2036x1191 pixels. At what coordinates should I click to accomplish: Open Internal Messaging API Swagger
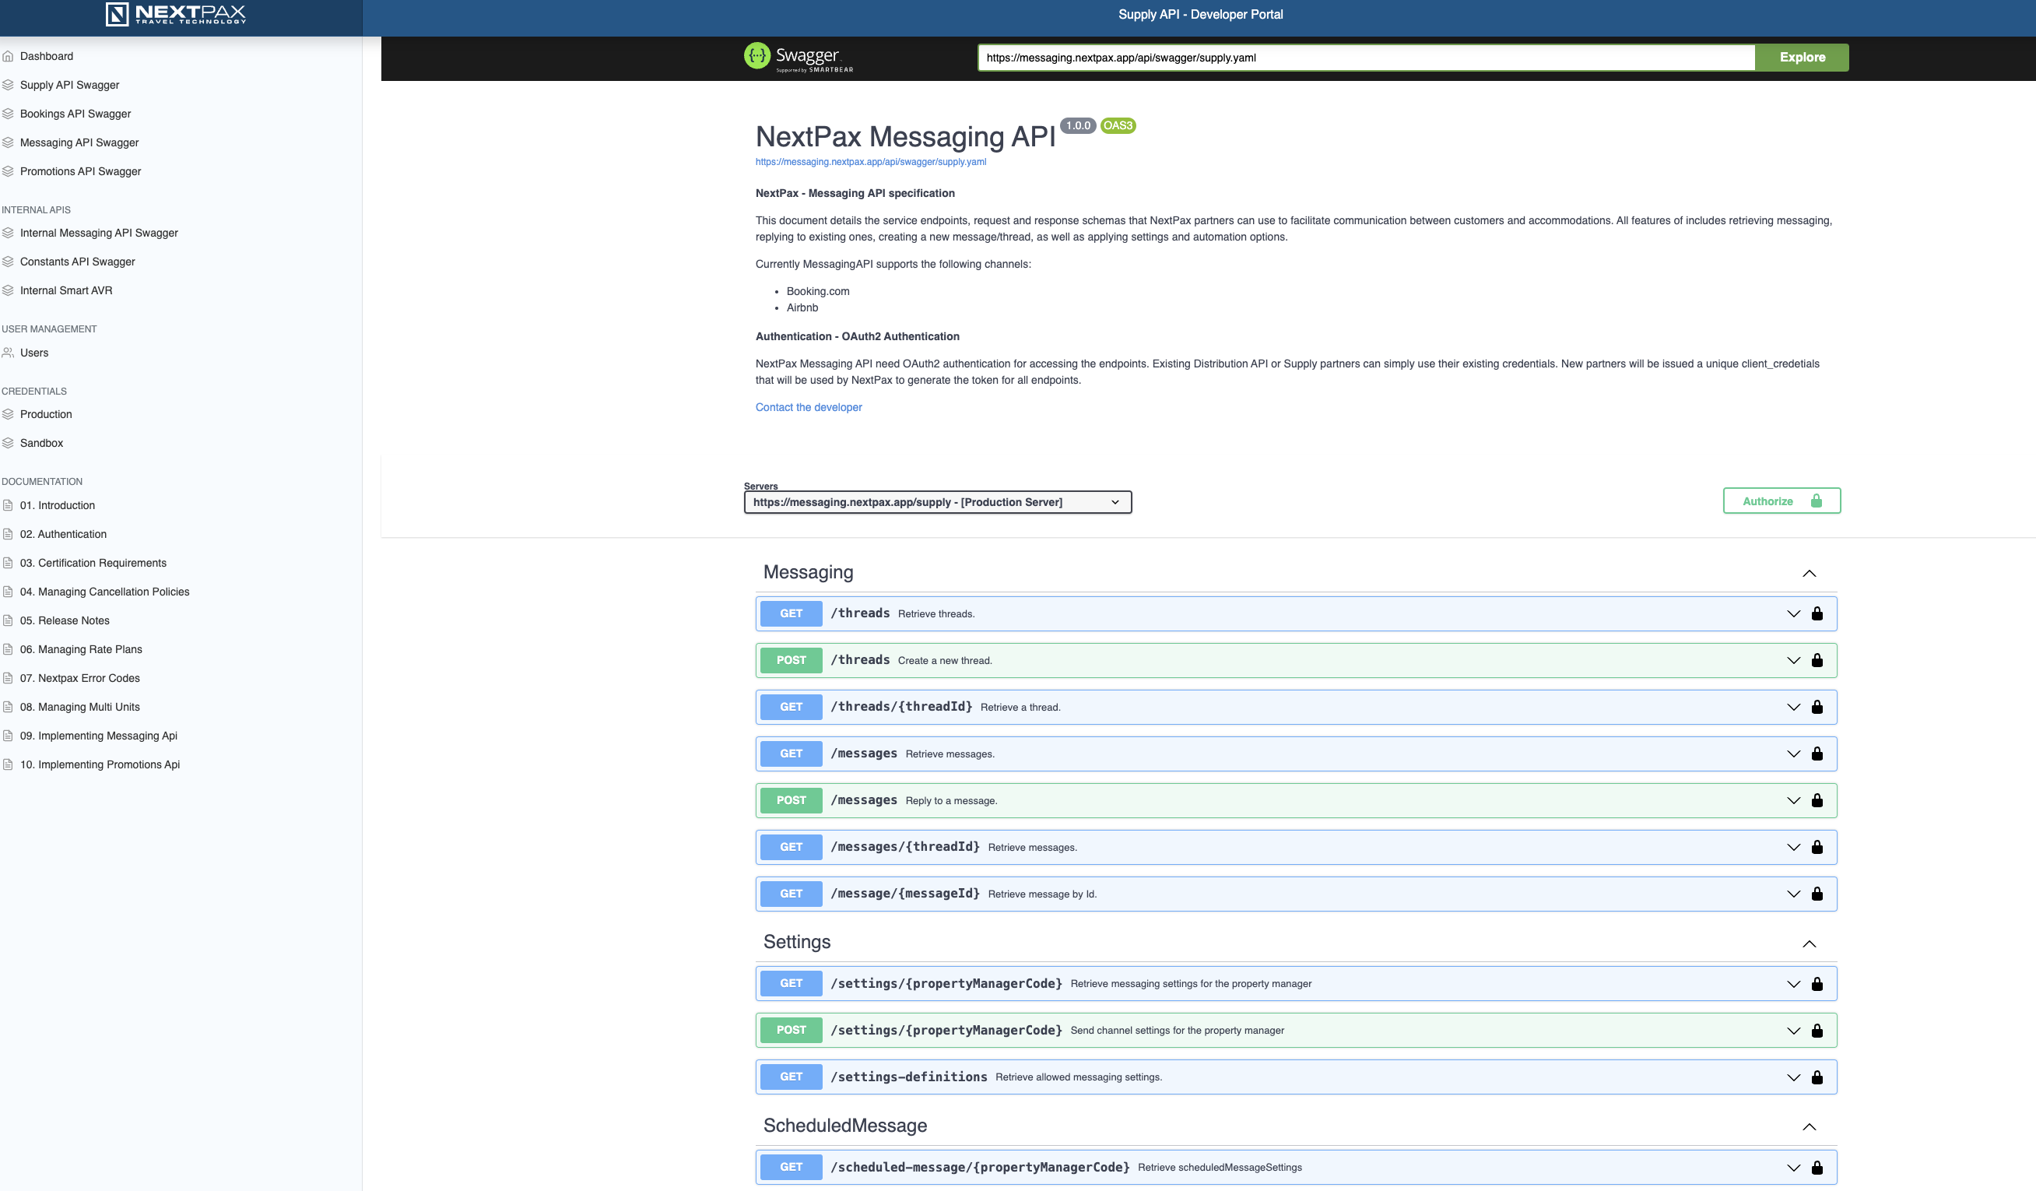pyautogui.click(x=99, y=233)
